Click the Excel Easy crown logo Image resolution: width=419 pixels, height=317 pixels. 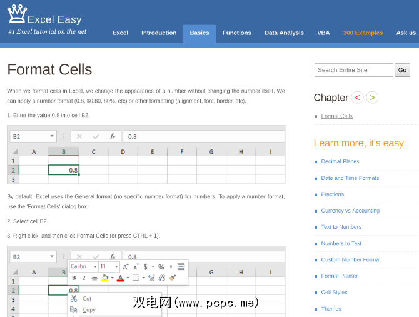click(17, 15)
